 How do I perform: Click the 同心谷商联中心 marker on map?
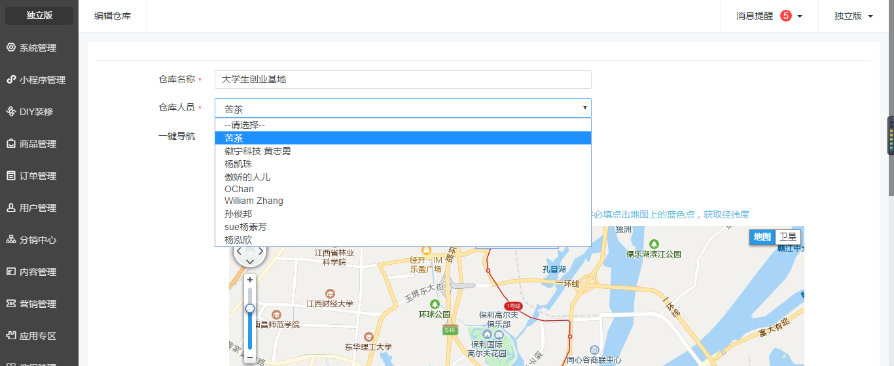coord(594,350)
